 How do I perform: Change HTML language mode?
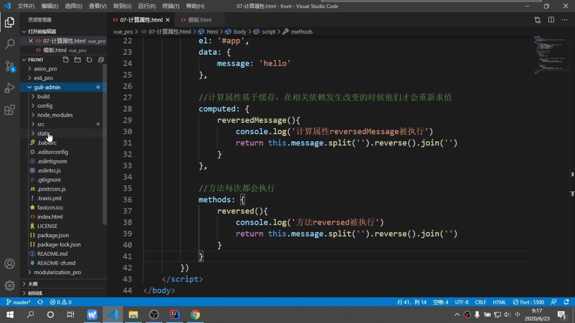tap(500, 302)
